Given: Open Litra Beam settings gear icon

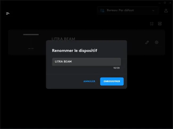Looking at the screenshot, I should (156, 42).
